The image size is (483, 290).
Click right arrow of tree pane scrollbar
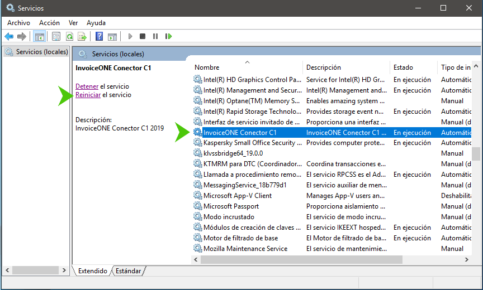click(64, 270)
